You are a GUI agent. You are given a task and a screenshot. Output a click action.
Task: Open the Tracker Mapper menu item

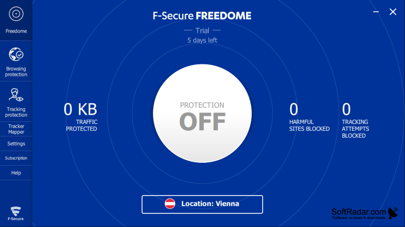pyautogui.click(x=16, y=129)
